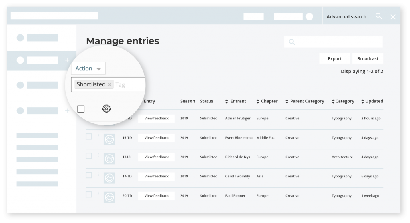This screenshot has height=223, width=410.
Task: Expand the second sidebar item with plus sign
Action: [67, 60]
